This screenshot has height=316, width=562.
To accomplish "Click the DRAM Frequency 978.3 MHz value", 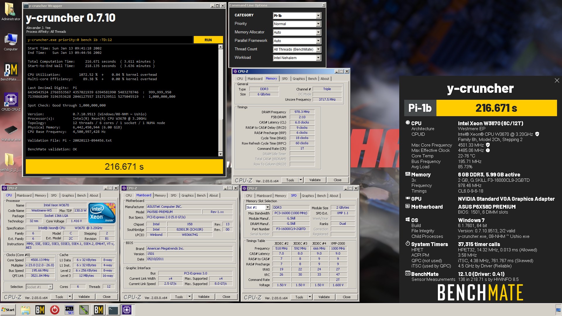I will click(x=302, y=112).
